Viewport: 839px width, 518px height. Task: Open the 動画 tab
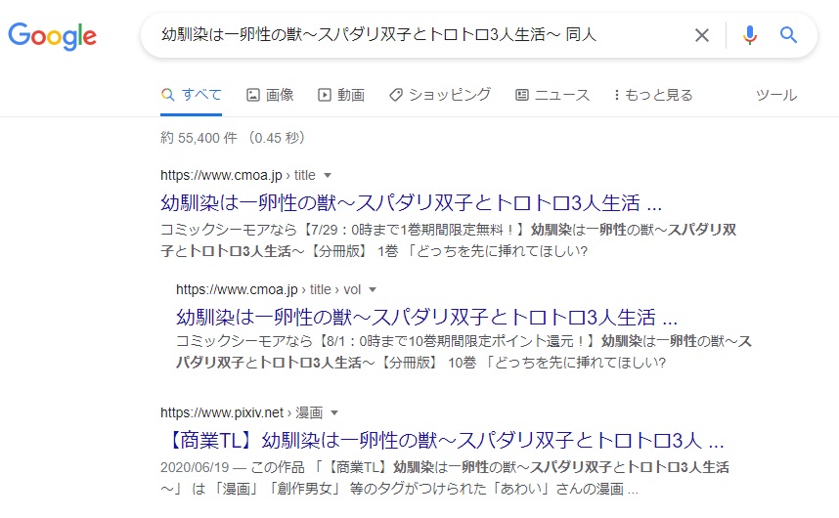point(341,95)
